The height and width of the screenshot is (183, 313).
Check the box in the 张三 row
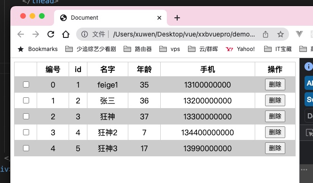pyautogui.click(x=26, y=100)
